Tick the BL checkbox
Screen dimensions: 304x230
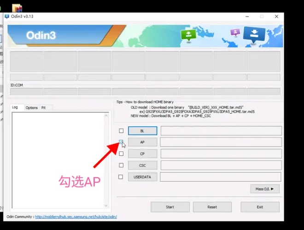click(121, 131)
